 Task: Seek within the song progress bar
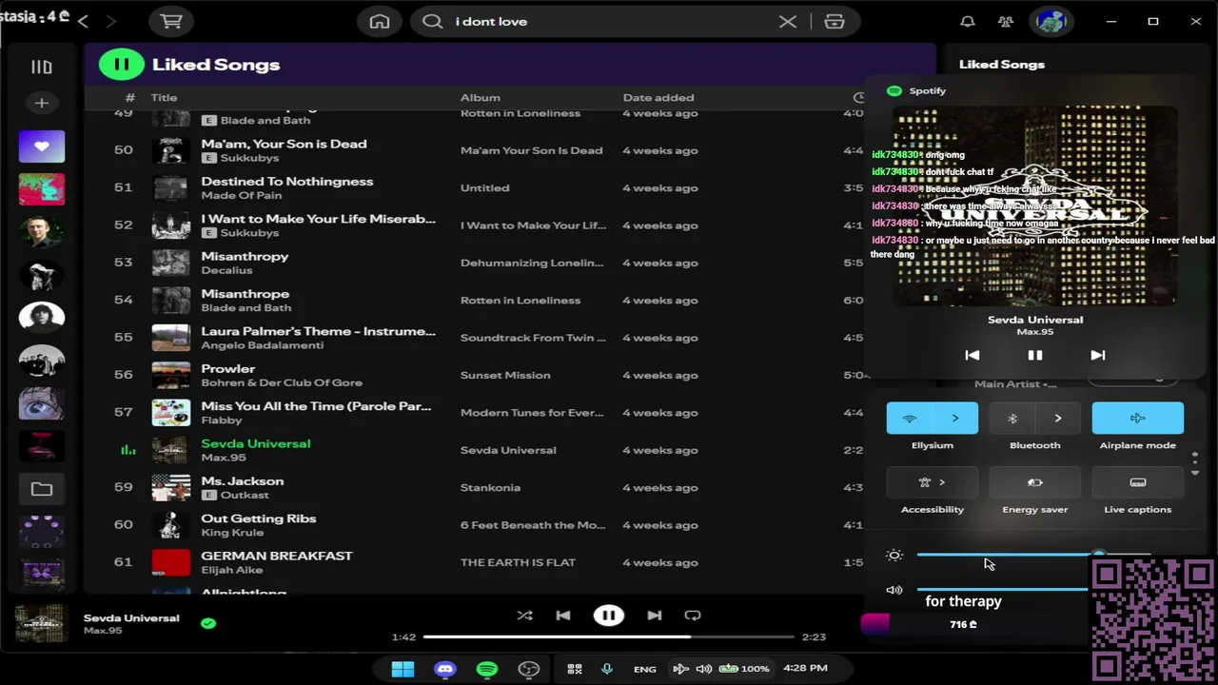[609, 636]
